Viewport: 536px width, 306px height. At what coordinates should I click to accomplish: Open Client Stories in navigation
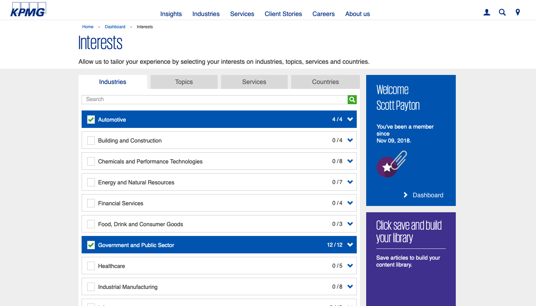pyautogui.click(x=283, y=14)
